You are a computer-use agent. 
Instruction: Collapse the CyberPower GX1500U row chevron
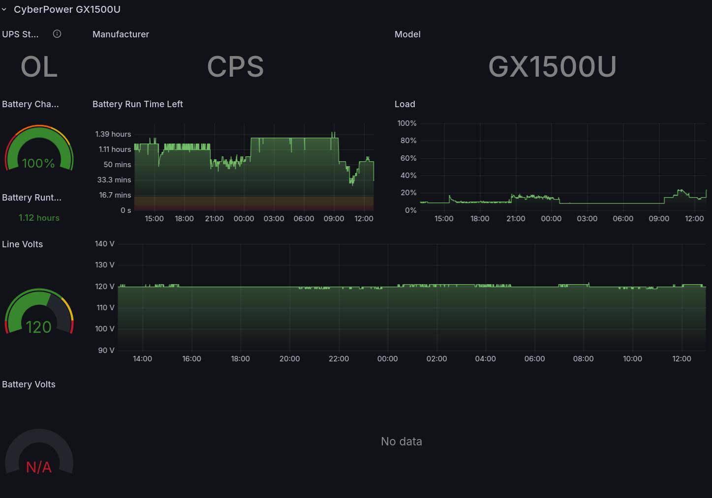click(4, 9)
